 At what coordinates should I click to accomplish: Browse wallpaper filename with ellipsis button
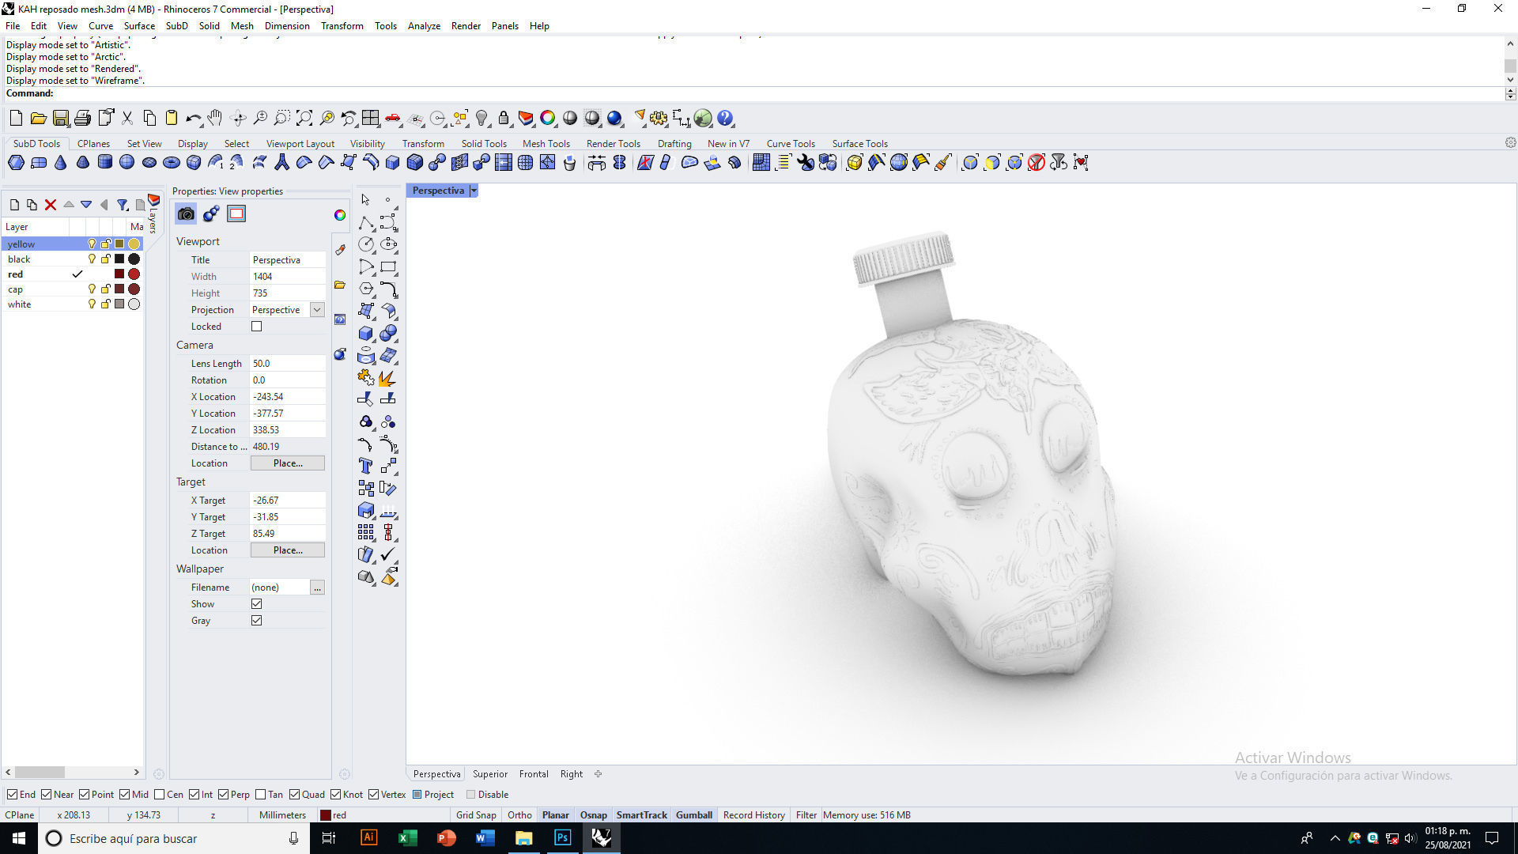(x=317, y=588)
